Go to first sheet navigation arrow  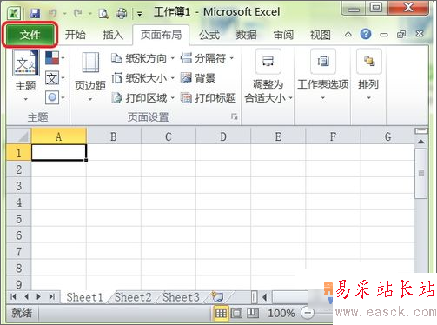pos(14,296)
